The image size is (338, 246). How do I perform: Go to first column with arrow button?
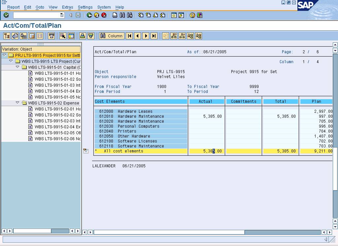[x=129, y=36]
